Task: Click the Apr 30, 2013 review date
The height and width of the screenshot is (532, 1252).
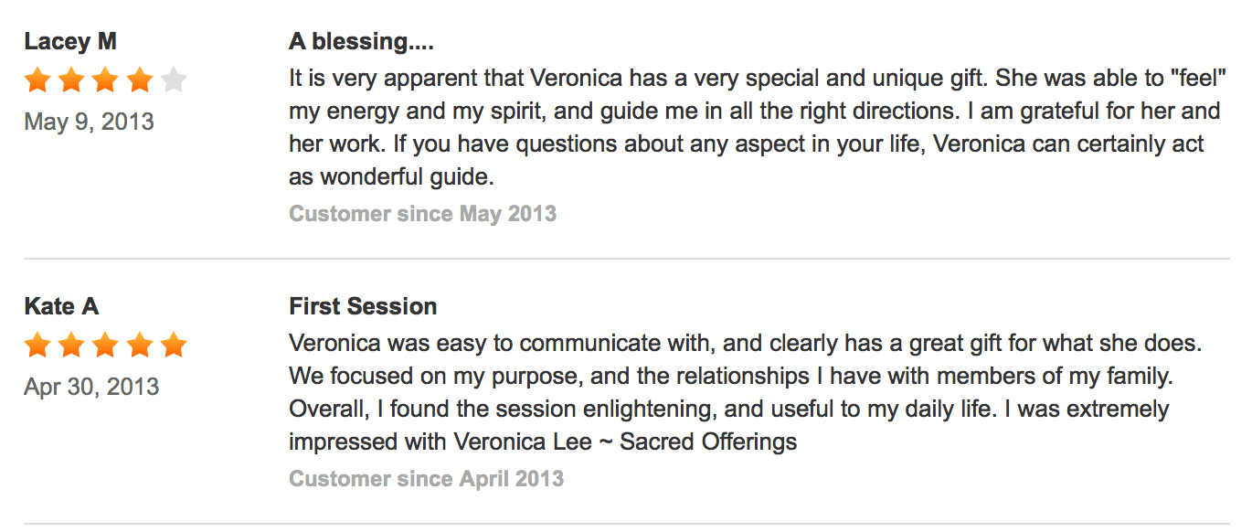Action: pyautogui.click(x=91, y=387)
